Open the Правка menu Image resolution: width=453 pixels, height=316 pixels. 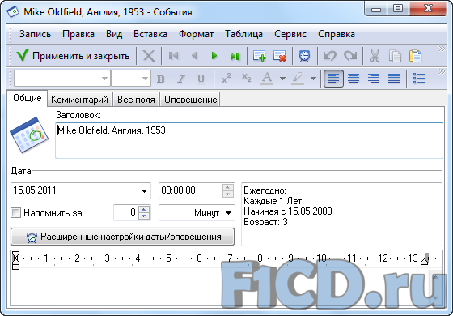78,34
